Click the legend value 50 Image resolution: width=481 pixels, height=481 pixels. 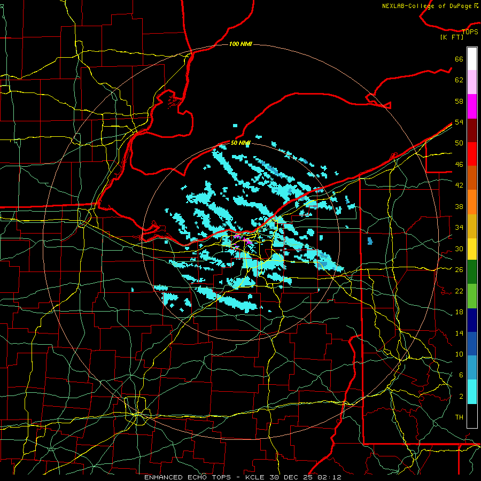coord(459,143)
